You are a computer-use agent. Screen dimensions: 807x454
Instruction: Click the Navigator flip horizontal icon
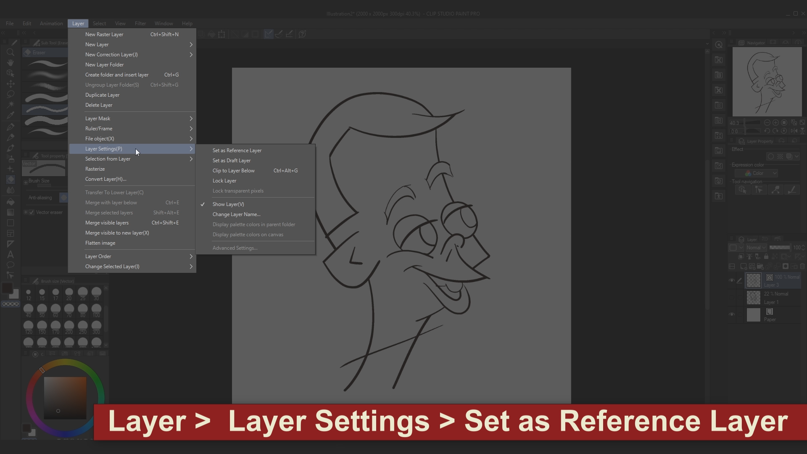[794, 131]
